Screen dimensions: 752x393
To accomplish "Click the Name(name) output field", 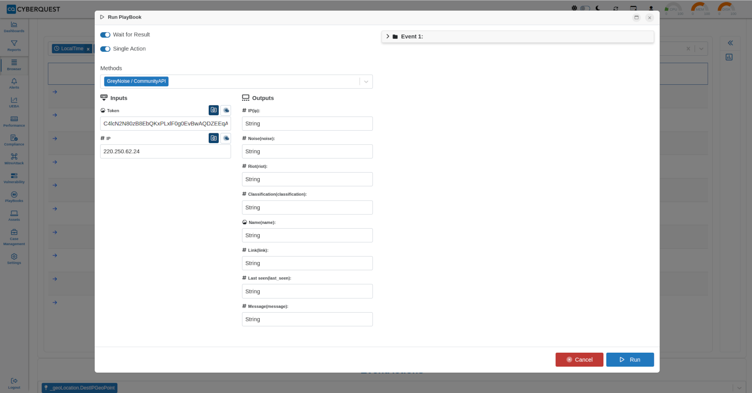I will (307, 235).
